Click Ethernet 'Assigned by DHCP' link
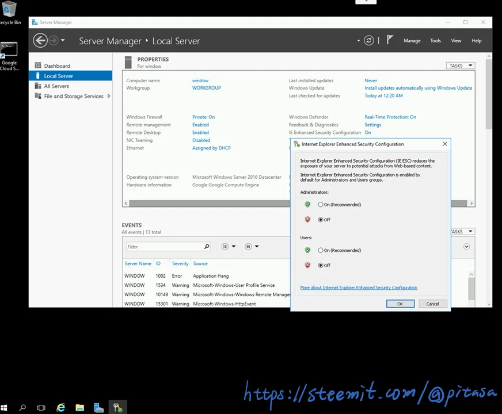Viewport: 502px width, 414px height. [211, 148]
